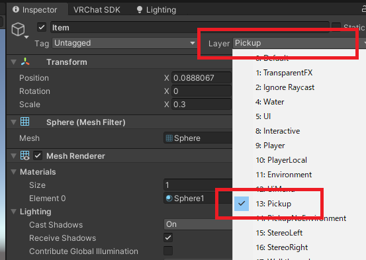Click the Transform component icon
Screen dimensions: 366x260
point(25,62)
